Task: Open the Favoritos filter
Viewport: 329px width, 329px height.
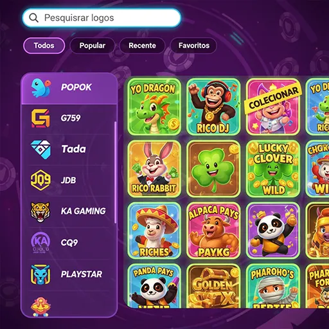Action: 194,46
